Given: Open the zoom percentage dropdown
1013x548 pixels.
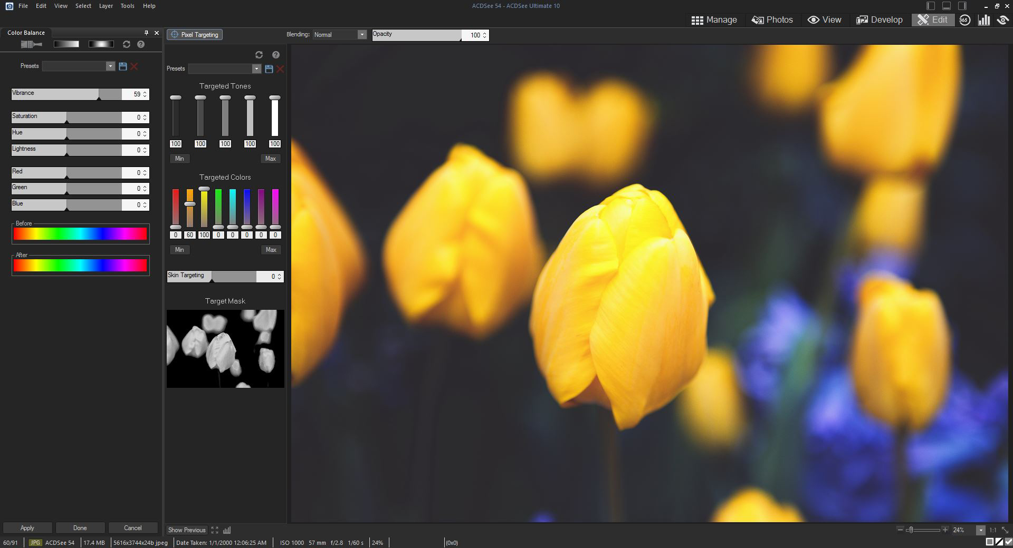Looking at the screenshot, I should (x=980, y=530).
